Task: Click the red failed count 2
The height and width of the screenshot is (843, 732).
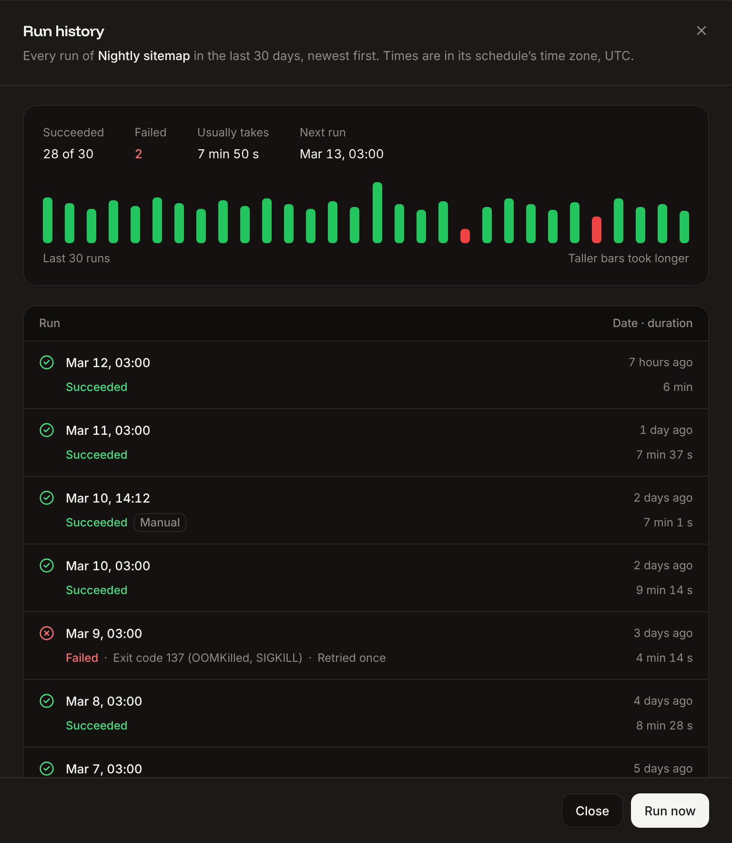Action: [139, 154]
